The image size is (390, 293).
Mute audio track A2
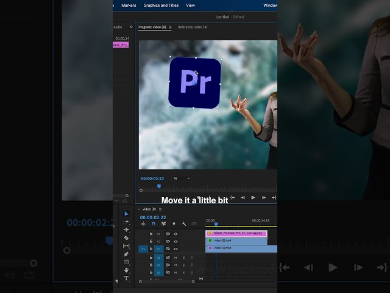[175, 265]
